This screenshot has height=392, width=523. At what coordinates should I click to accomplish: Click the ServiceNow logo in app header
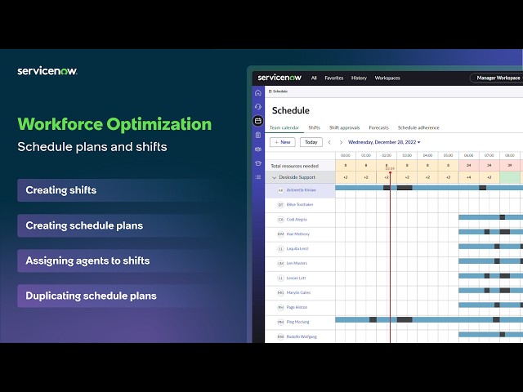(x=279, y=78)
